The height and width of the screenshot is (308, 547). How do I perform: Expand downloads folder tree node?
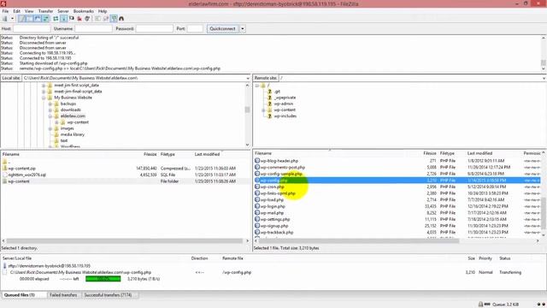pos(50,110)
